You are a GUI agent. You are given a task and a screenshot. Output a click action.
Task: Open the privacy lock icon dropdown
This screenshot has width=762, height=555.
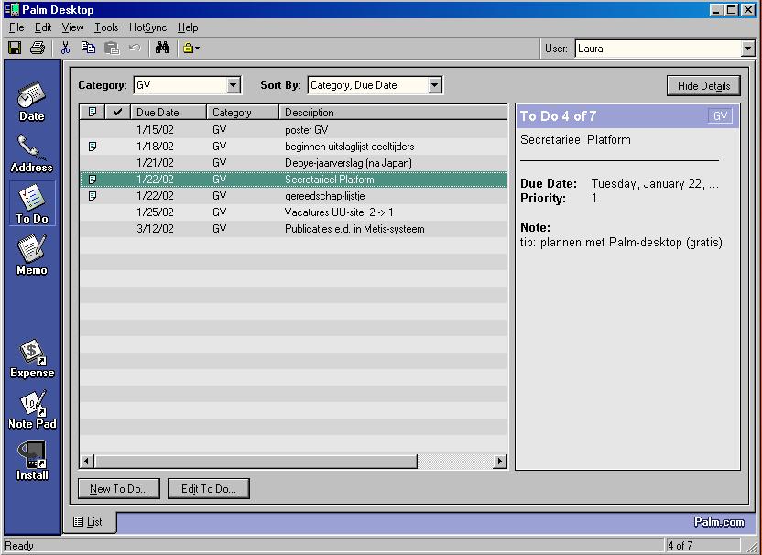pyautogui.click(x=191, y=48)
